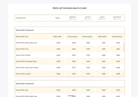Screen dimensions: 138x97
Task: Click Silver £720 in Dermal Filler Cheeks row
Action: pyautogui.click(x=88, y=55)
